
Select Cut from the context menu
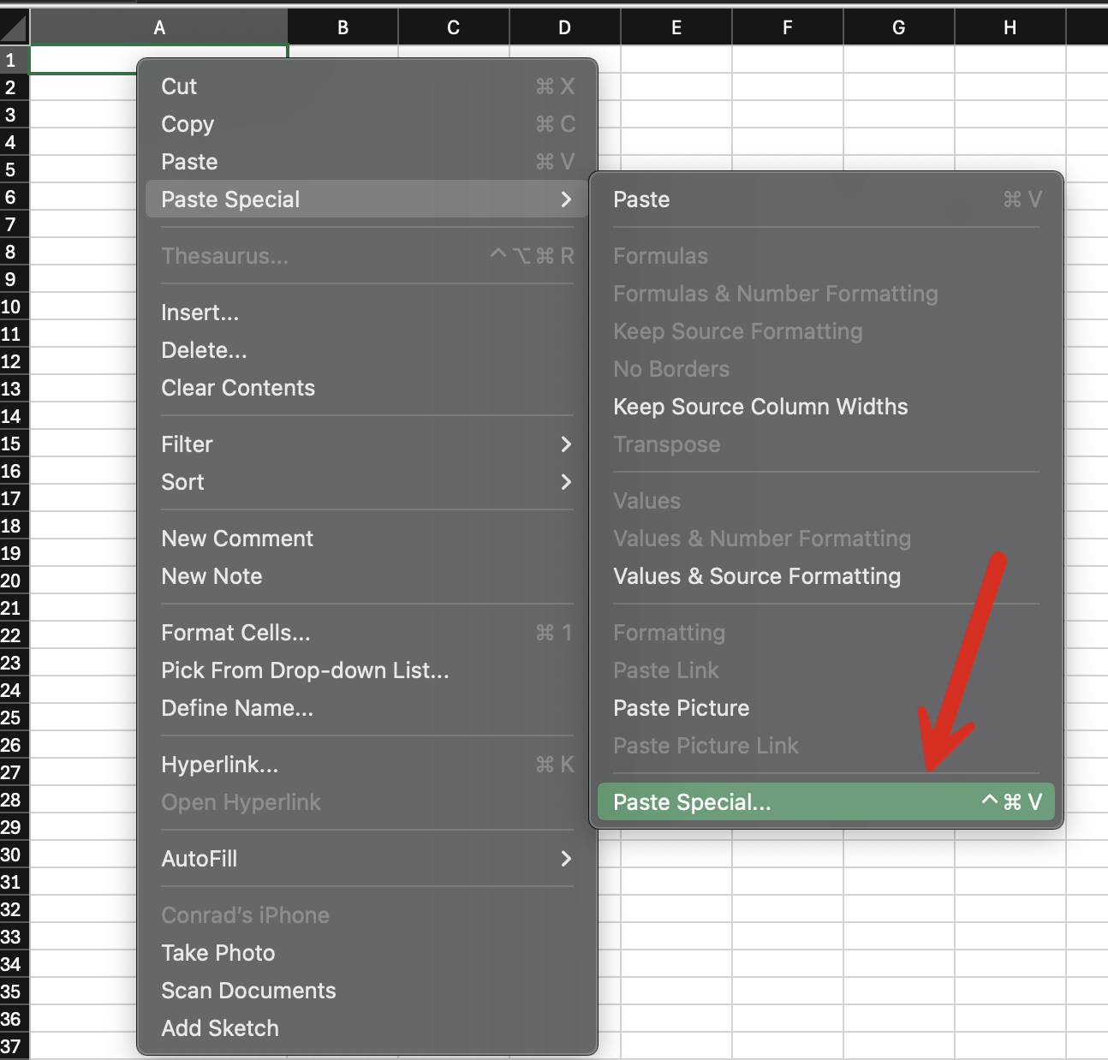(x=179, y=86)
